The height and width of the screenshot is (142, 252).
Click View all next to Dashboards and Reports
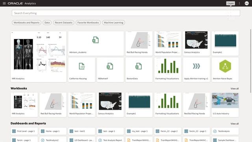tap(235, 123)
